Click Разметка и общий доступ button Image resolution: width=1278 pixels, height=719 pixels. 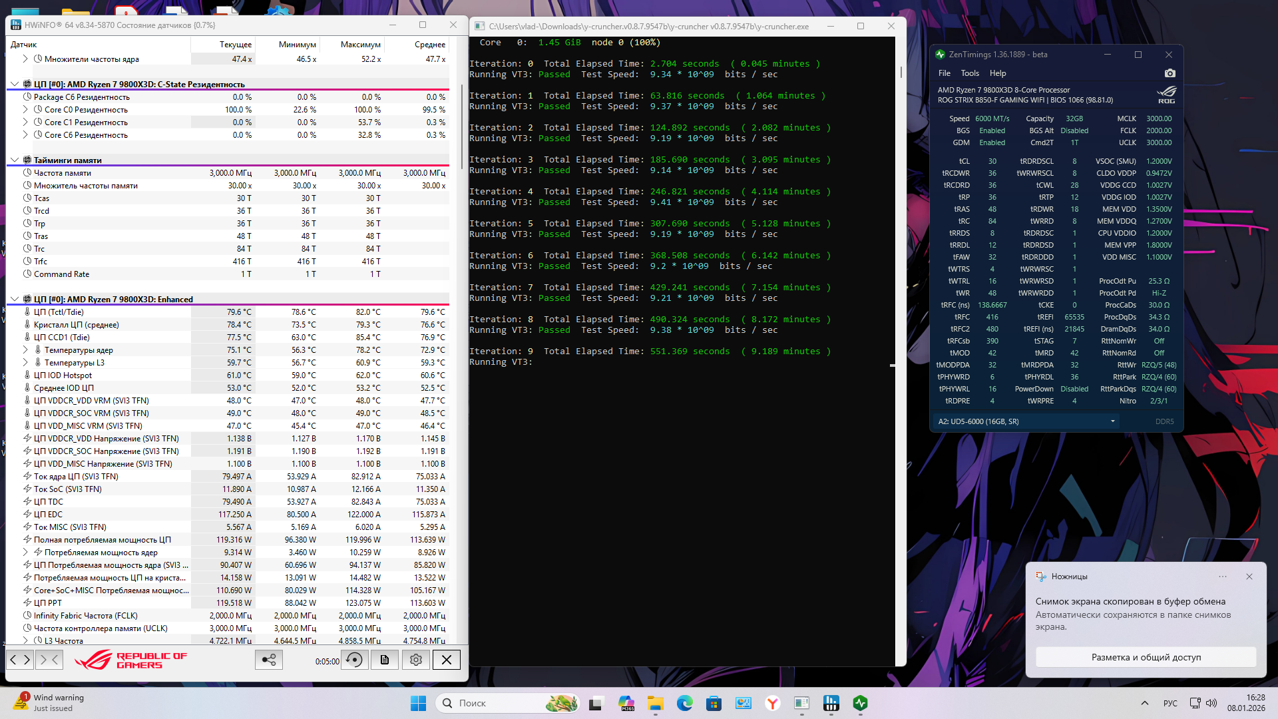1146,657
